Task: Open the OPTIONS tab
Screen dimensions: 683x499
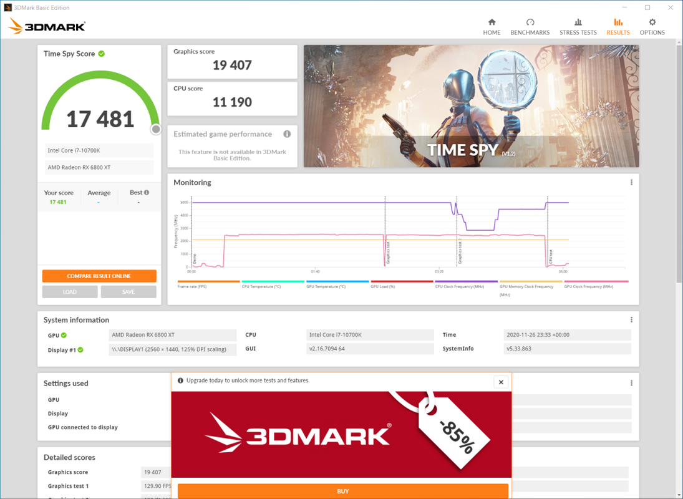Action: click(x=652, y=27)
